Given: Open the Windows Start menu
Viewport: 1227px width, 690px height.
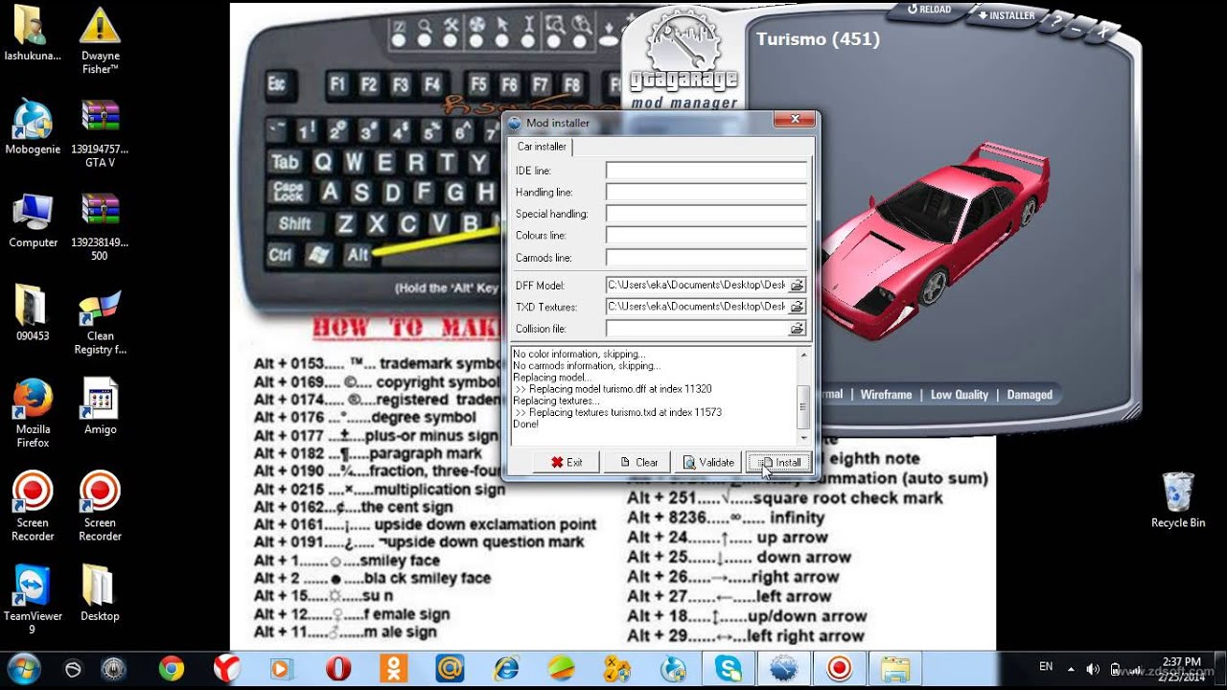Looking at the screenshot, I should tap(23, 668).
